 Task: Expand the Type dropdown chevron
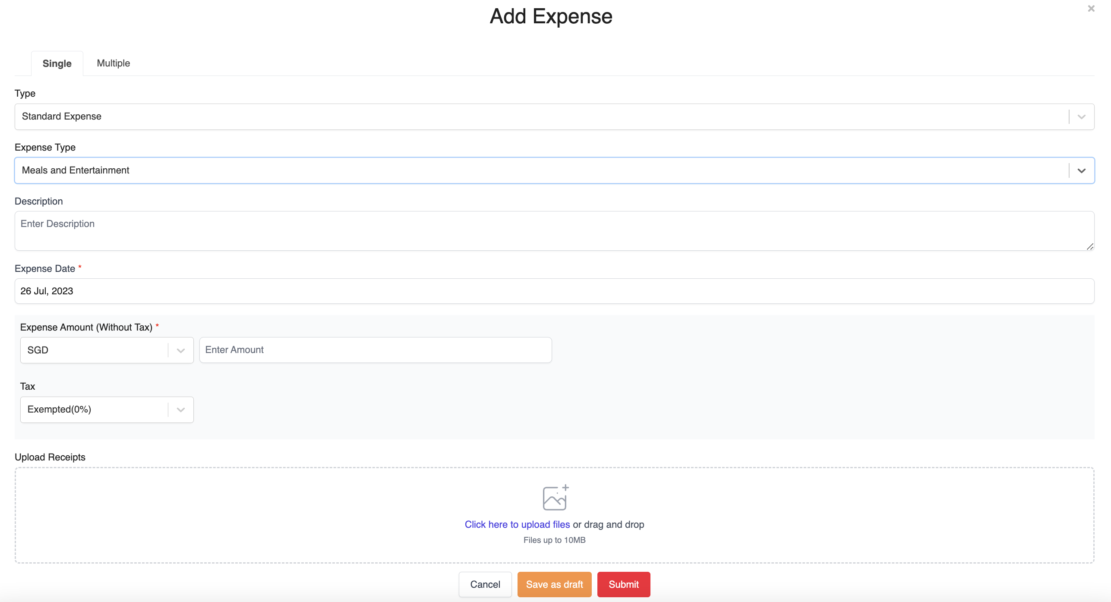[1081, 117]
